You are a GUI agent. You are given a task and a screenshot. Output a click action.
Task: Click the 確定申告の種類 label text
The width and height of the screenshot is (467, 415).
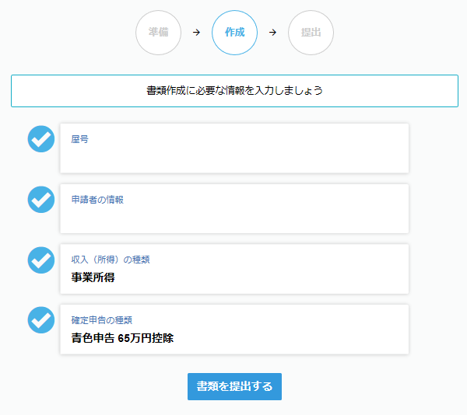click(x=101, y=320)
